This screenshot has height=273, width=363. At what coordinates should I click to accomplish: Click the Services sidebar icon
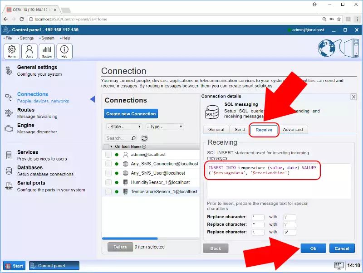9,155
